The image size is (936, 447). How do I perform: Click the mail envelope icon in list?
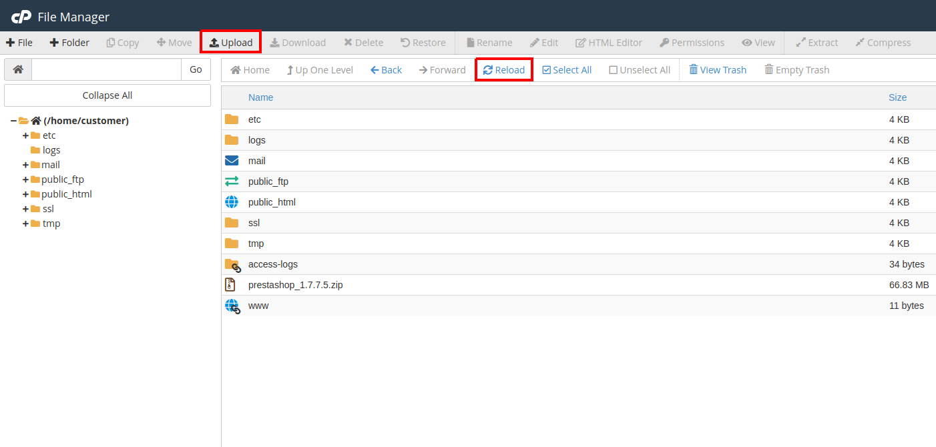click(x=232, y=161)
